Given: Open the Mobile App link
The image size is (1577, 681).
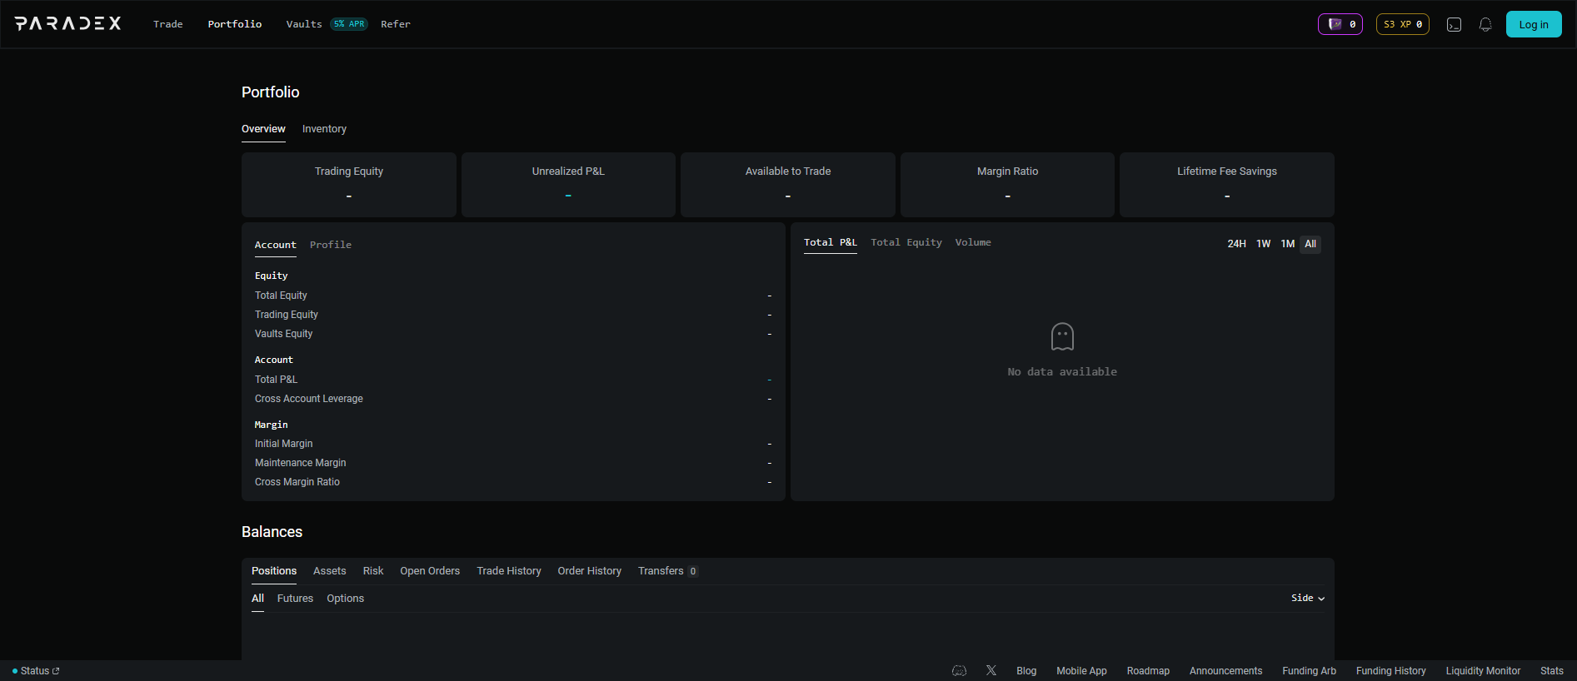Looking at the screenshot, I should tap(1081, 671).
